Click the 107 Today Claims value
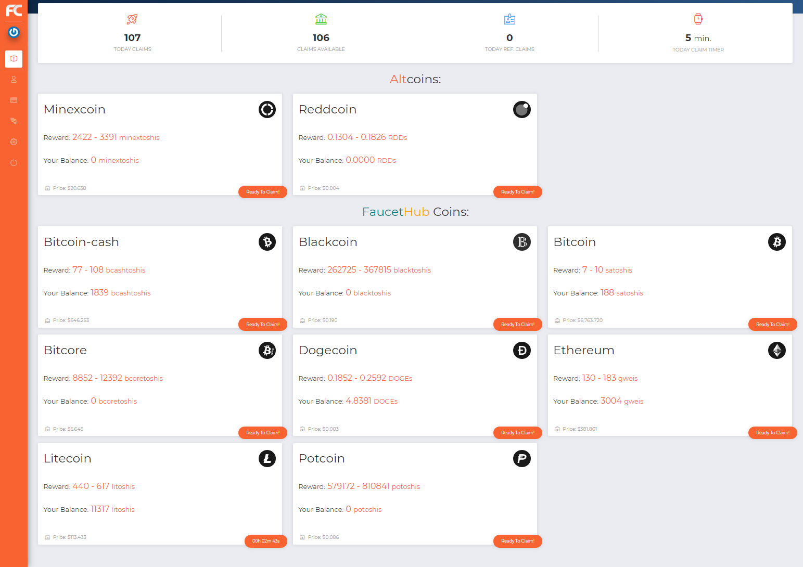 tap(132, 38)
